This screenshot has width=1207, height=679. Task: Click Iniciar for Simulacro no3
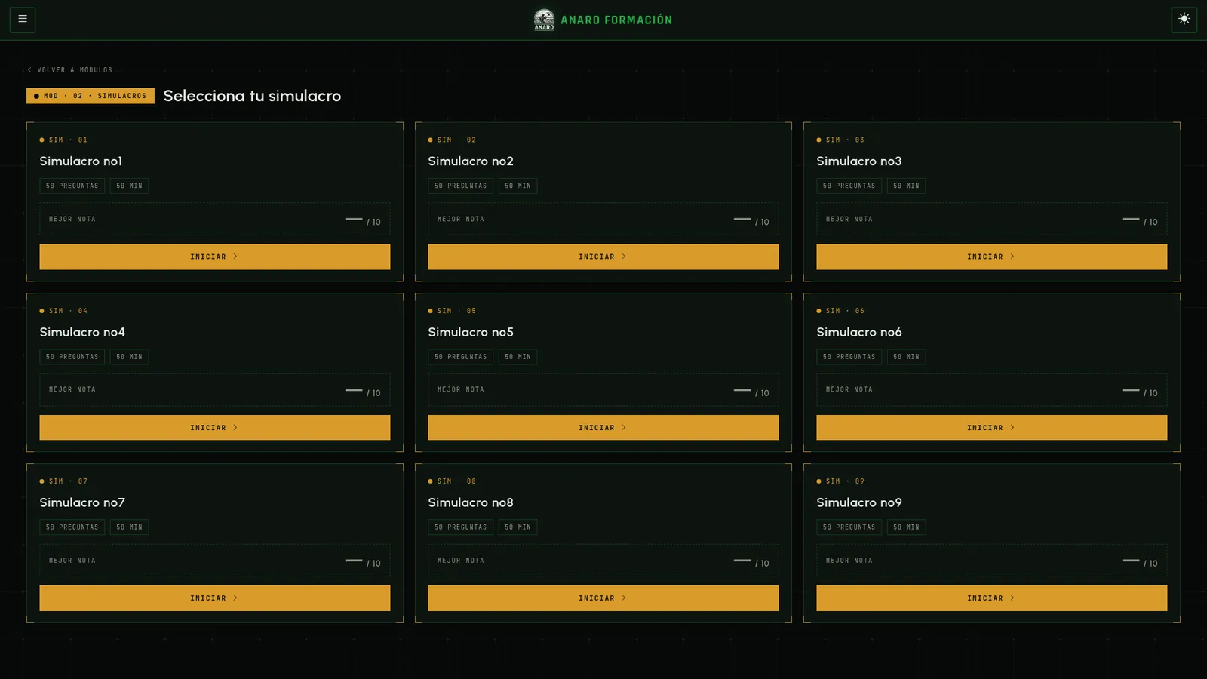coord(991,257)
